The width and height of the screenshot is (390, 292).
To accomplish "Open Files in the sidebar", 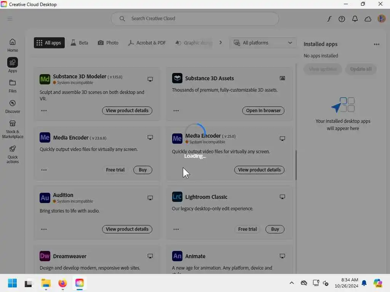I will pos(13,86).
